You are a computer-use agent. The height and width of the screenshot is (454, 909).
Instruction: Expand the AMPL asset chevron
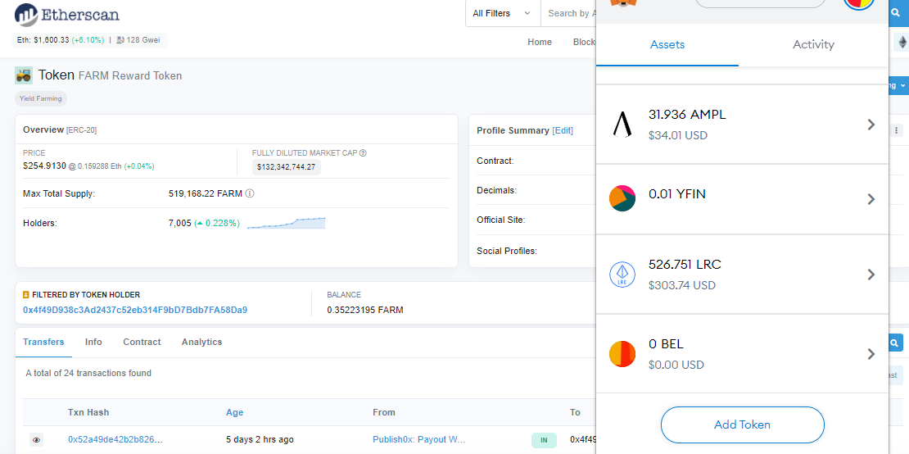pyautogui.click(x=871, y=124)
